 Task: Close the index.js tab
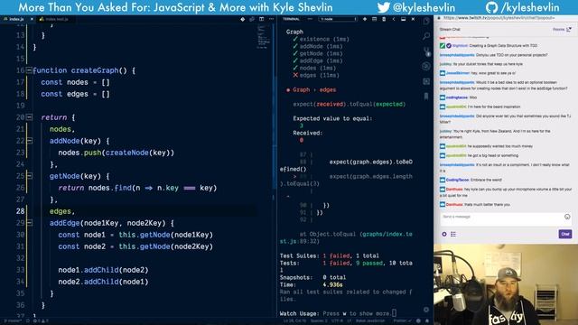(x=32, y=19)
